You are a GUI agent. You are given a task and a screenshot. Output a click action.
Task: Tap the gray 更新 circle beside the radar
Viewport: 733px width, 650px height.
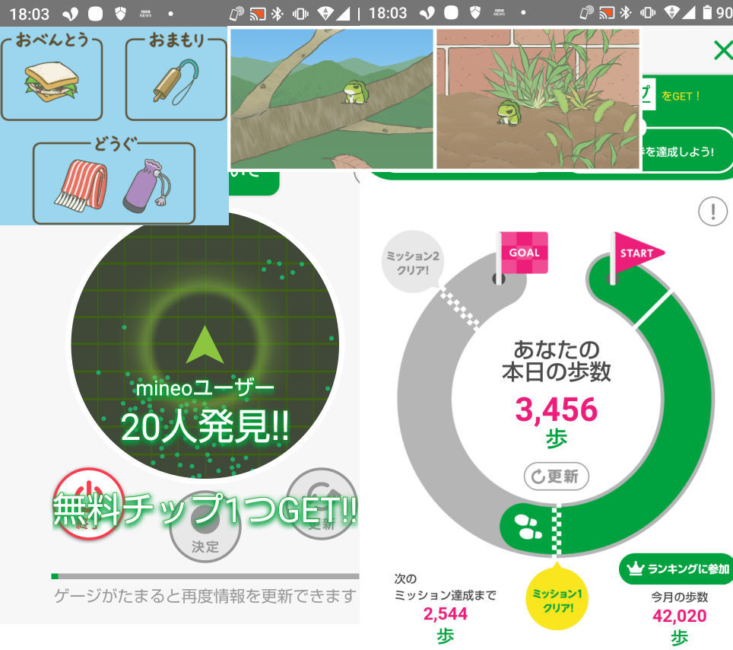[323, 502]
